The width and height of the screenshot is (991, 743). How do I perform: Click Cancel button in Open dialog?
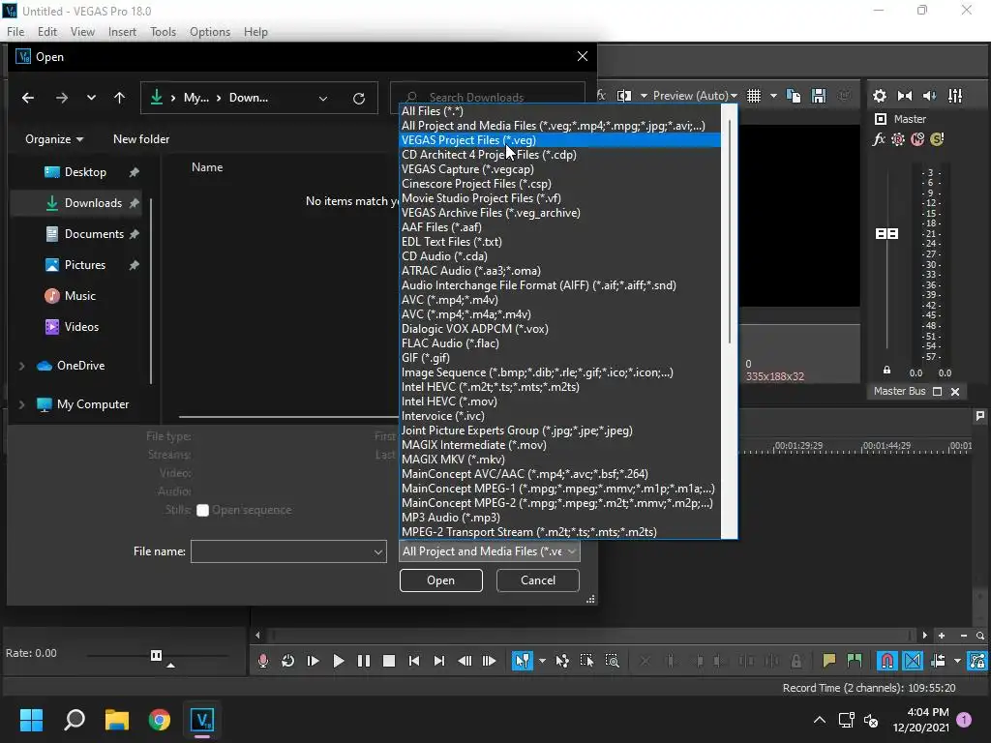click(538, 580)
